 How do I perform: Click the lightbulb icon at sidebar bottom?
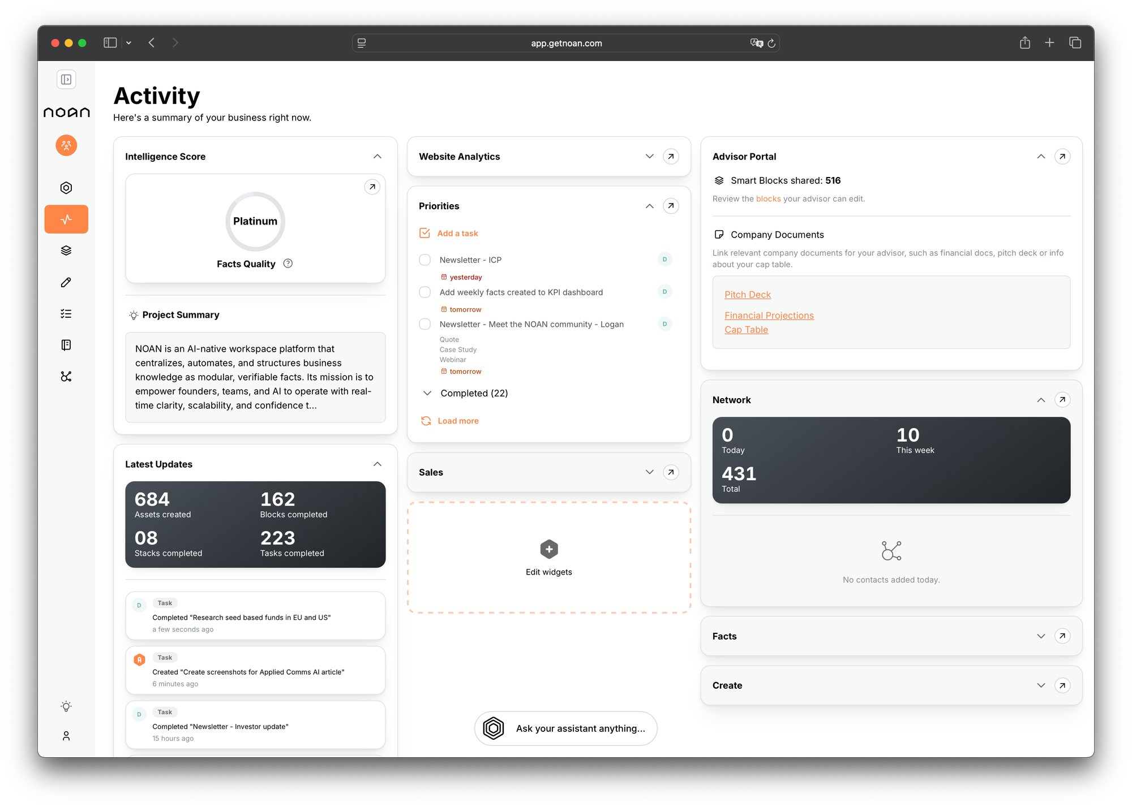point(66,706)
